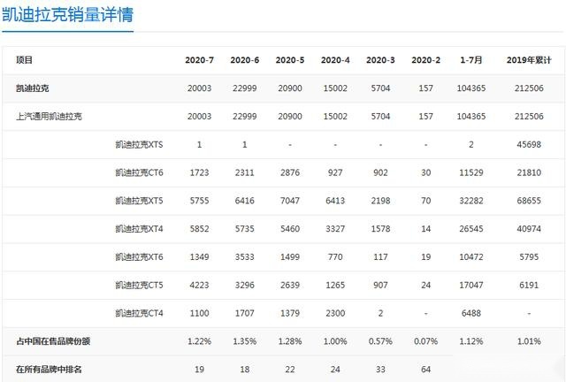Click CT4 April value 2300

[335, 313]
